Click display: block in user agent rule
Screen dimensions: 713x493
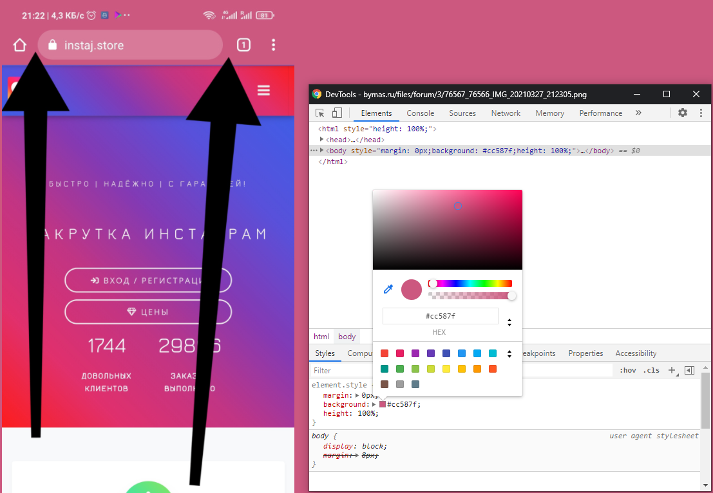tap(355, 446)
